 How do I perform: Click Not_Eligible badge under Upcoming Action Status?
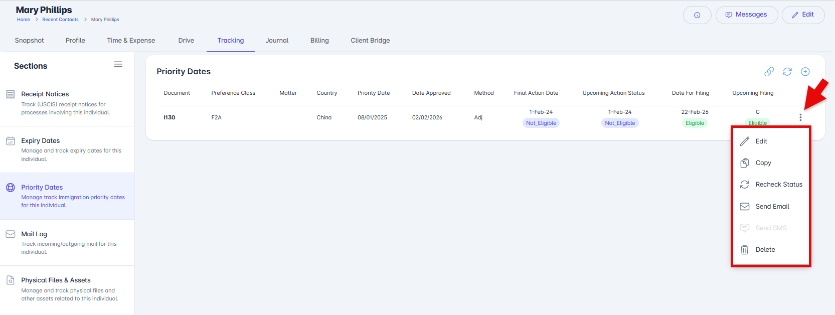[x=620, y=123]
